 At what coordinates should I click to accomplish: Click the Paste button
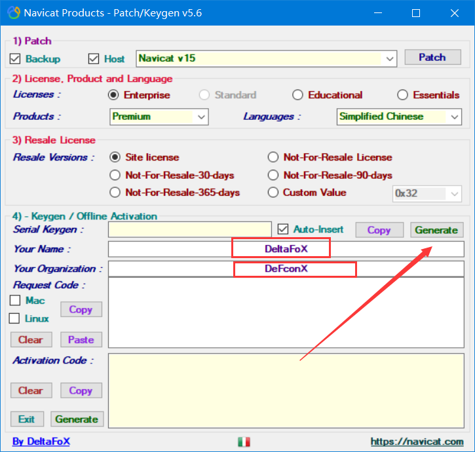pos(81,339)
